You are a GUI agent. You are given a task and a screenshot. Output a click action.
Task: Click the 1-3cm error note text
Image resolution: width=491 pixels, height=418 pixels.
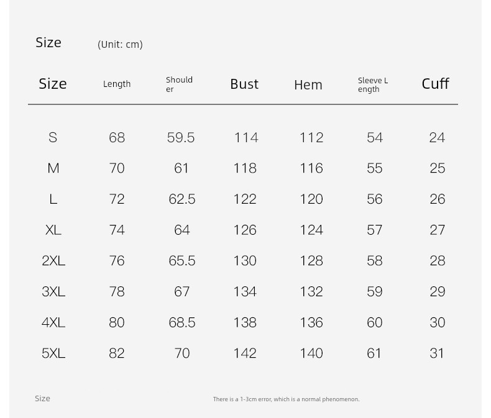coord(286,399)
